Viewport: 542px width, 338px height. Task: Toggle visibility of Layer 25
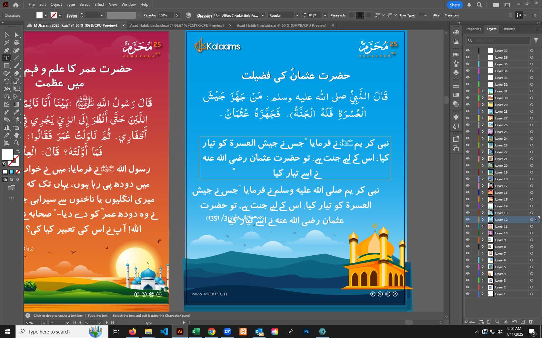point(467,132)
